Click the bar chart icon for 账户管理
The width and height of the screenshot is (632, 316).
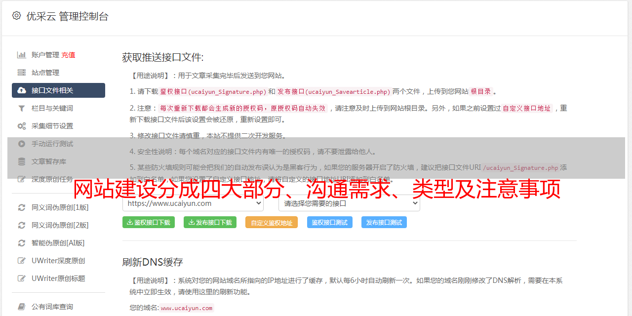(x=22, y=55)
